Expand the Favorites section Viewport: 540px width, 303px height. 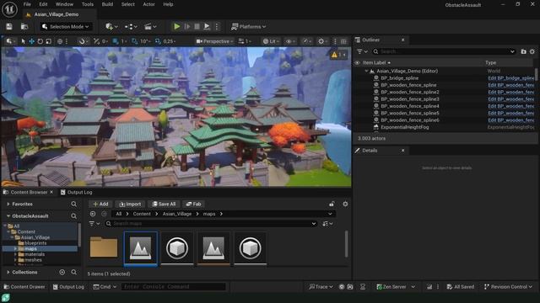pyautogui.click(x=8, y=204)
